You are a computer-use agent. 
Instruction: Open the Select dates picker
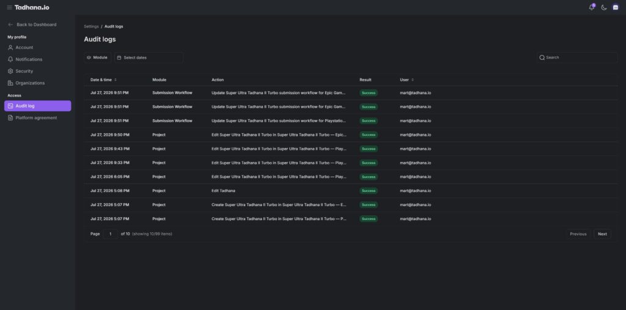[x=149, y=57]
